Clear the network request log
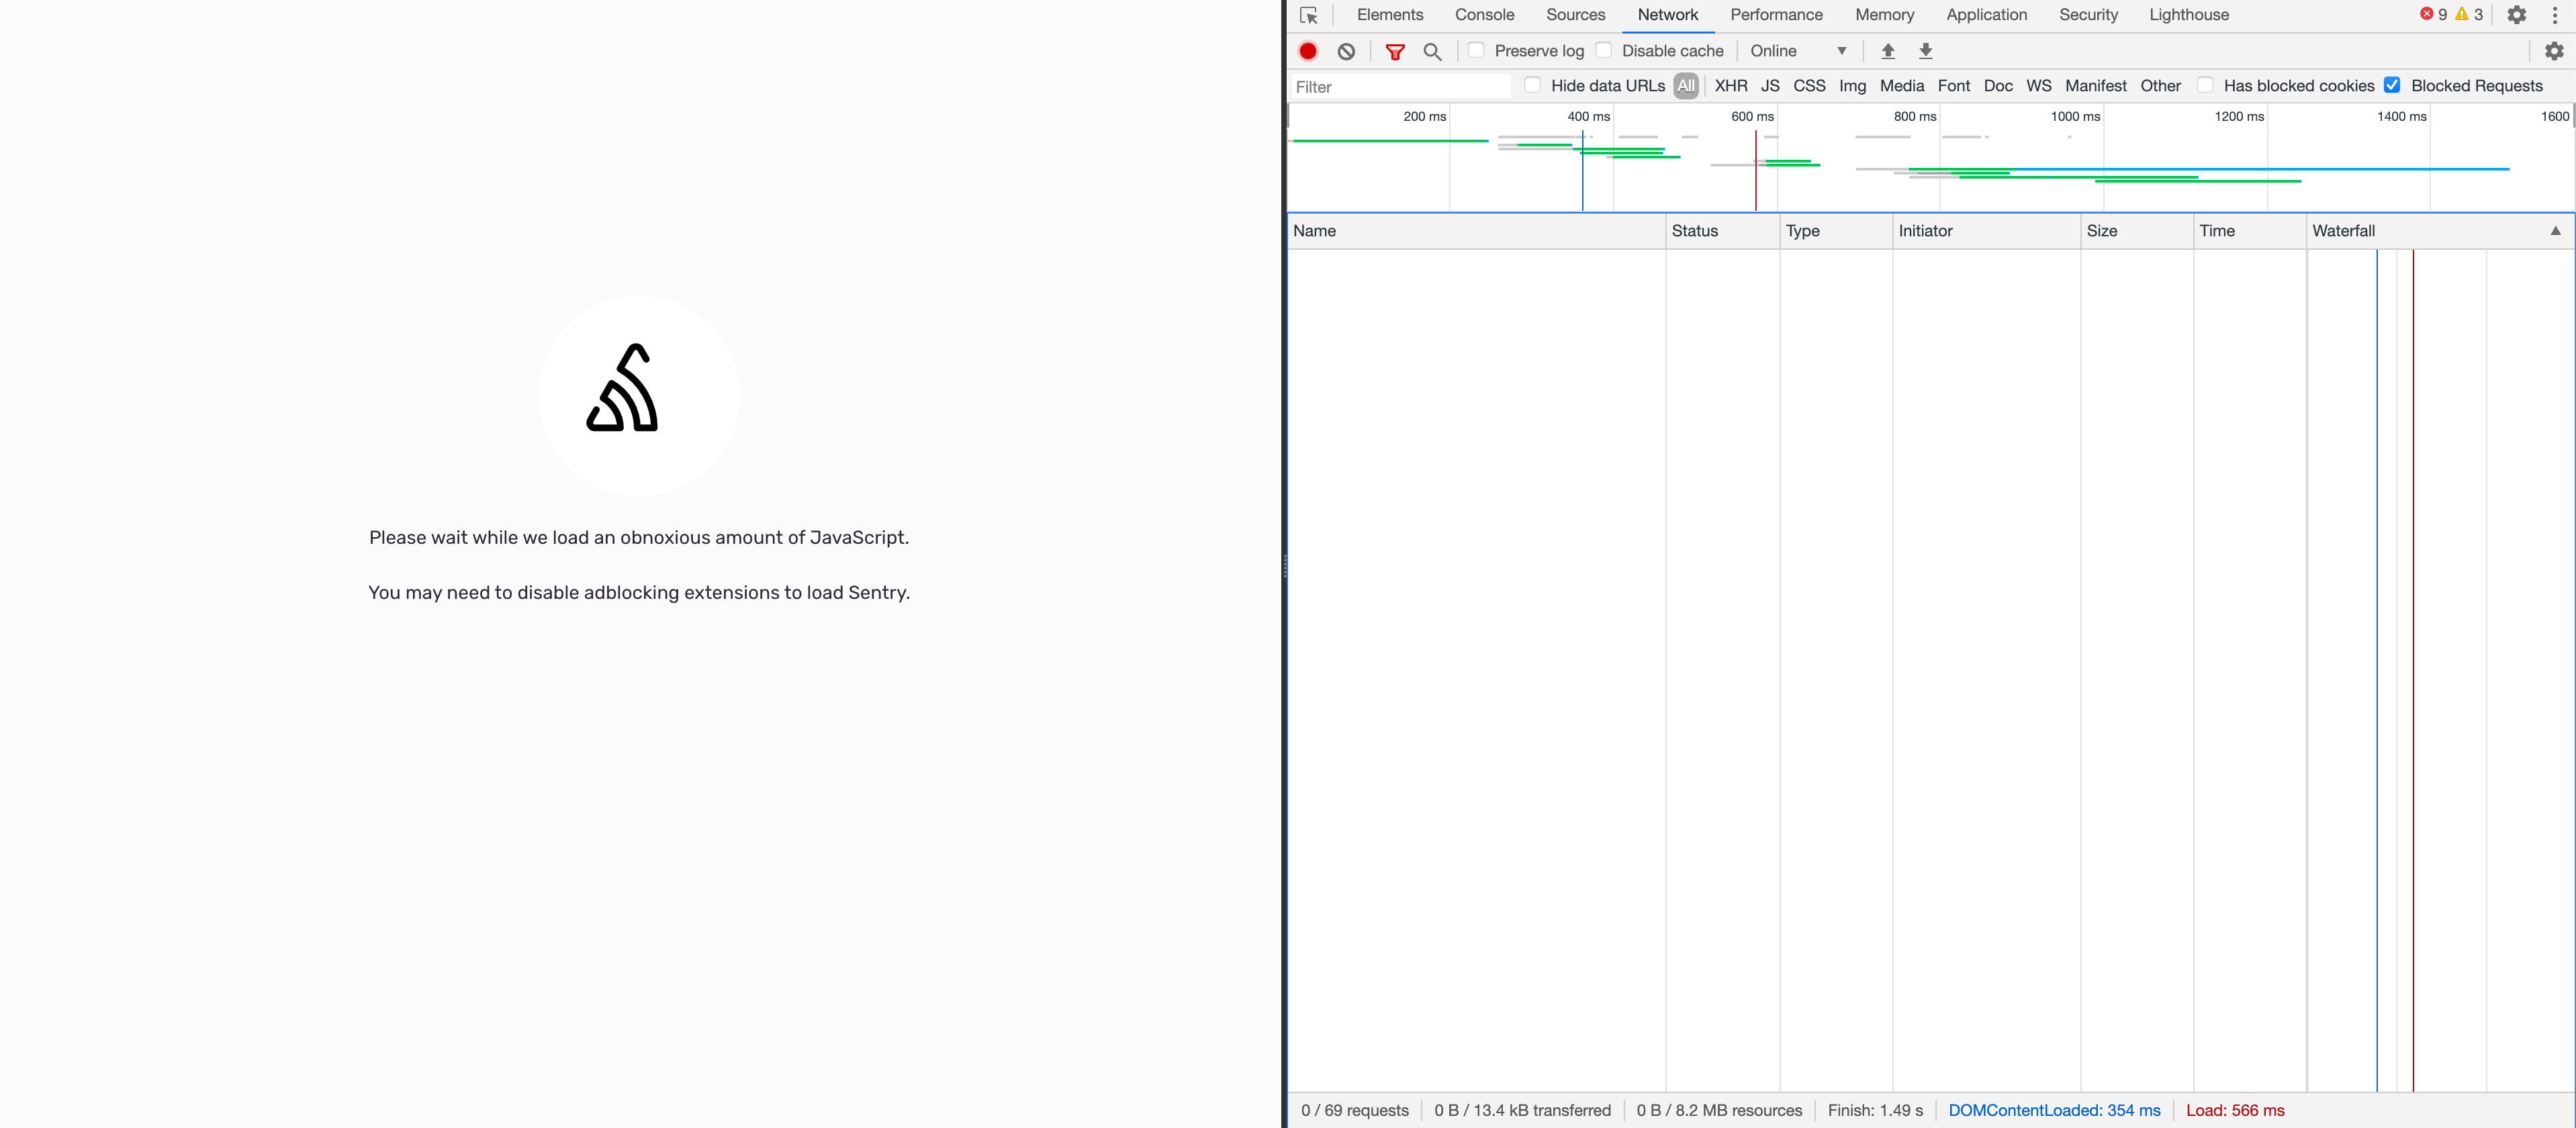 tap(1345, 51)
